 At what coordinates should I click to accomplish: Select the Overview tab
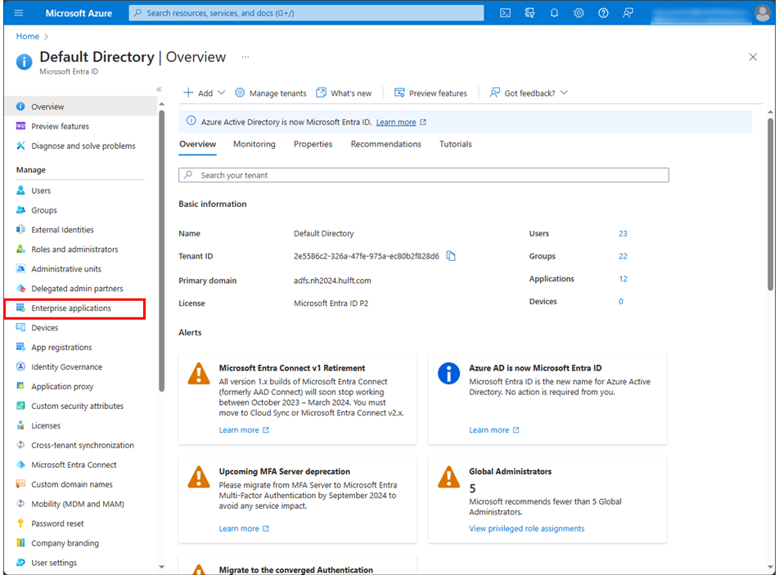198,144
